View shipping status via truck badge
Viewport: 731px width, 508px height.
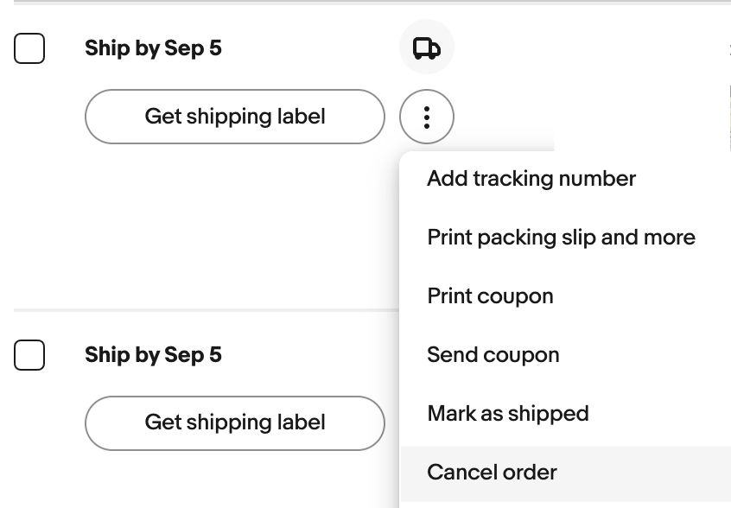click(427, 48)
